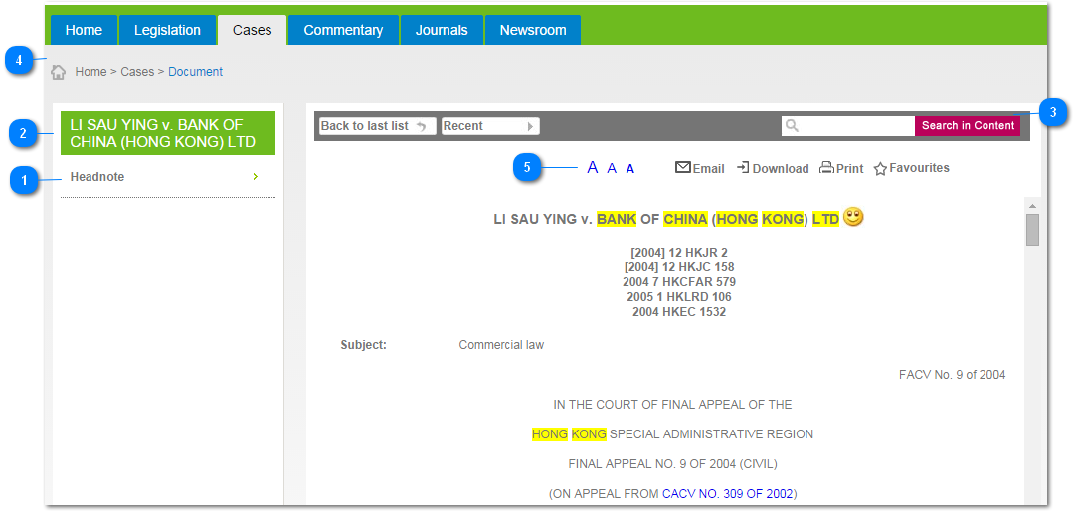The height and width of the screenshot is (518, 1075).
Task: Switch to the Legislation tab
Action: click(167, 30)
